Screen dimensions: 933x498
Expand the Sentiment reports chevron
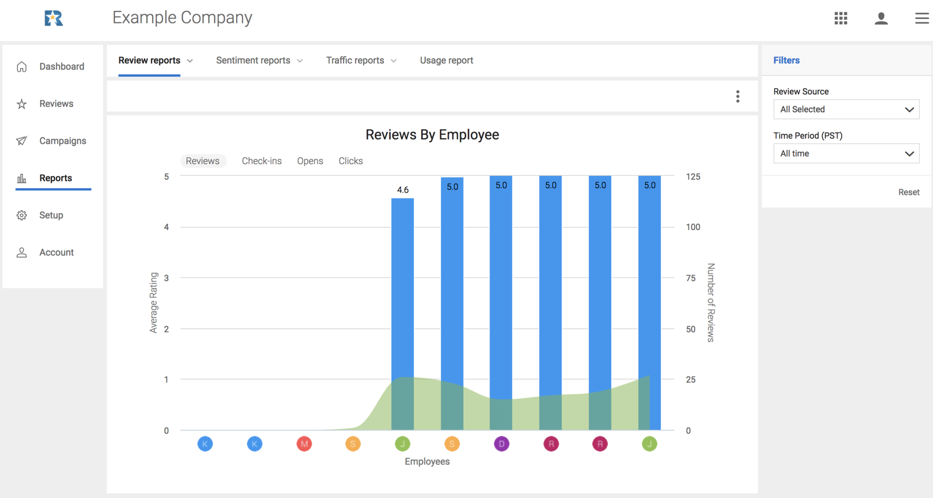300,60
